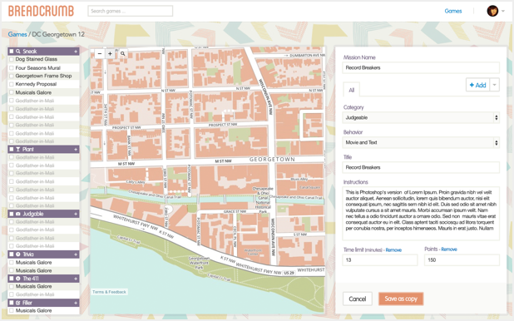
Task: Check the Plant category header checkbox
Action: [x=12, y=149]
